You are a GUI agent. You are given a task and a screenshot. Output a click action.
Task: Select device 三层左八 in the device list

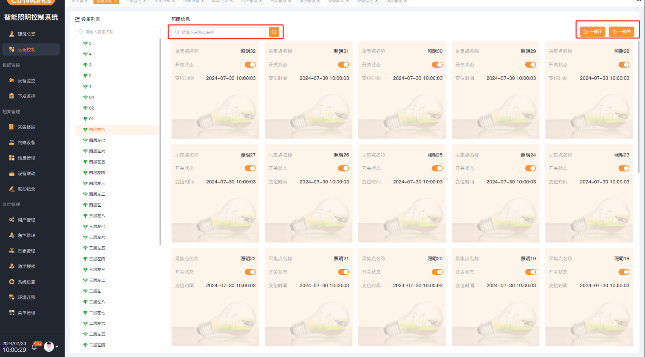97,216
